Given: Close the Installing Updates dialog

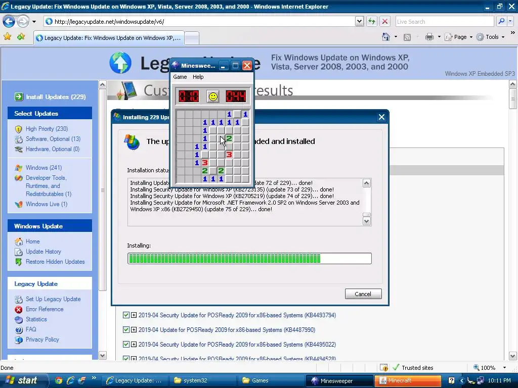Looking at the screenshot, I should pyautogui.click(x=381, y=117).
